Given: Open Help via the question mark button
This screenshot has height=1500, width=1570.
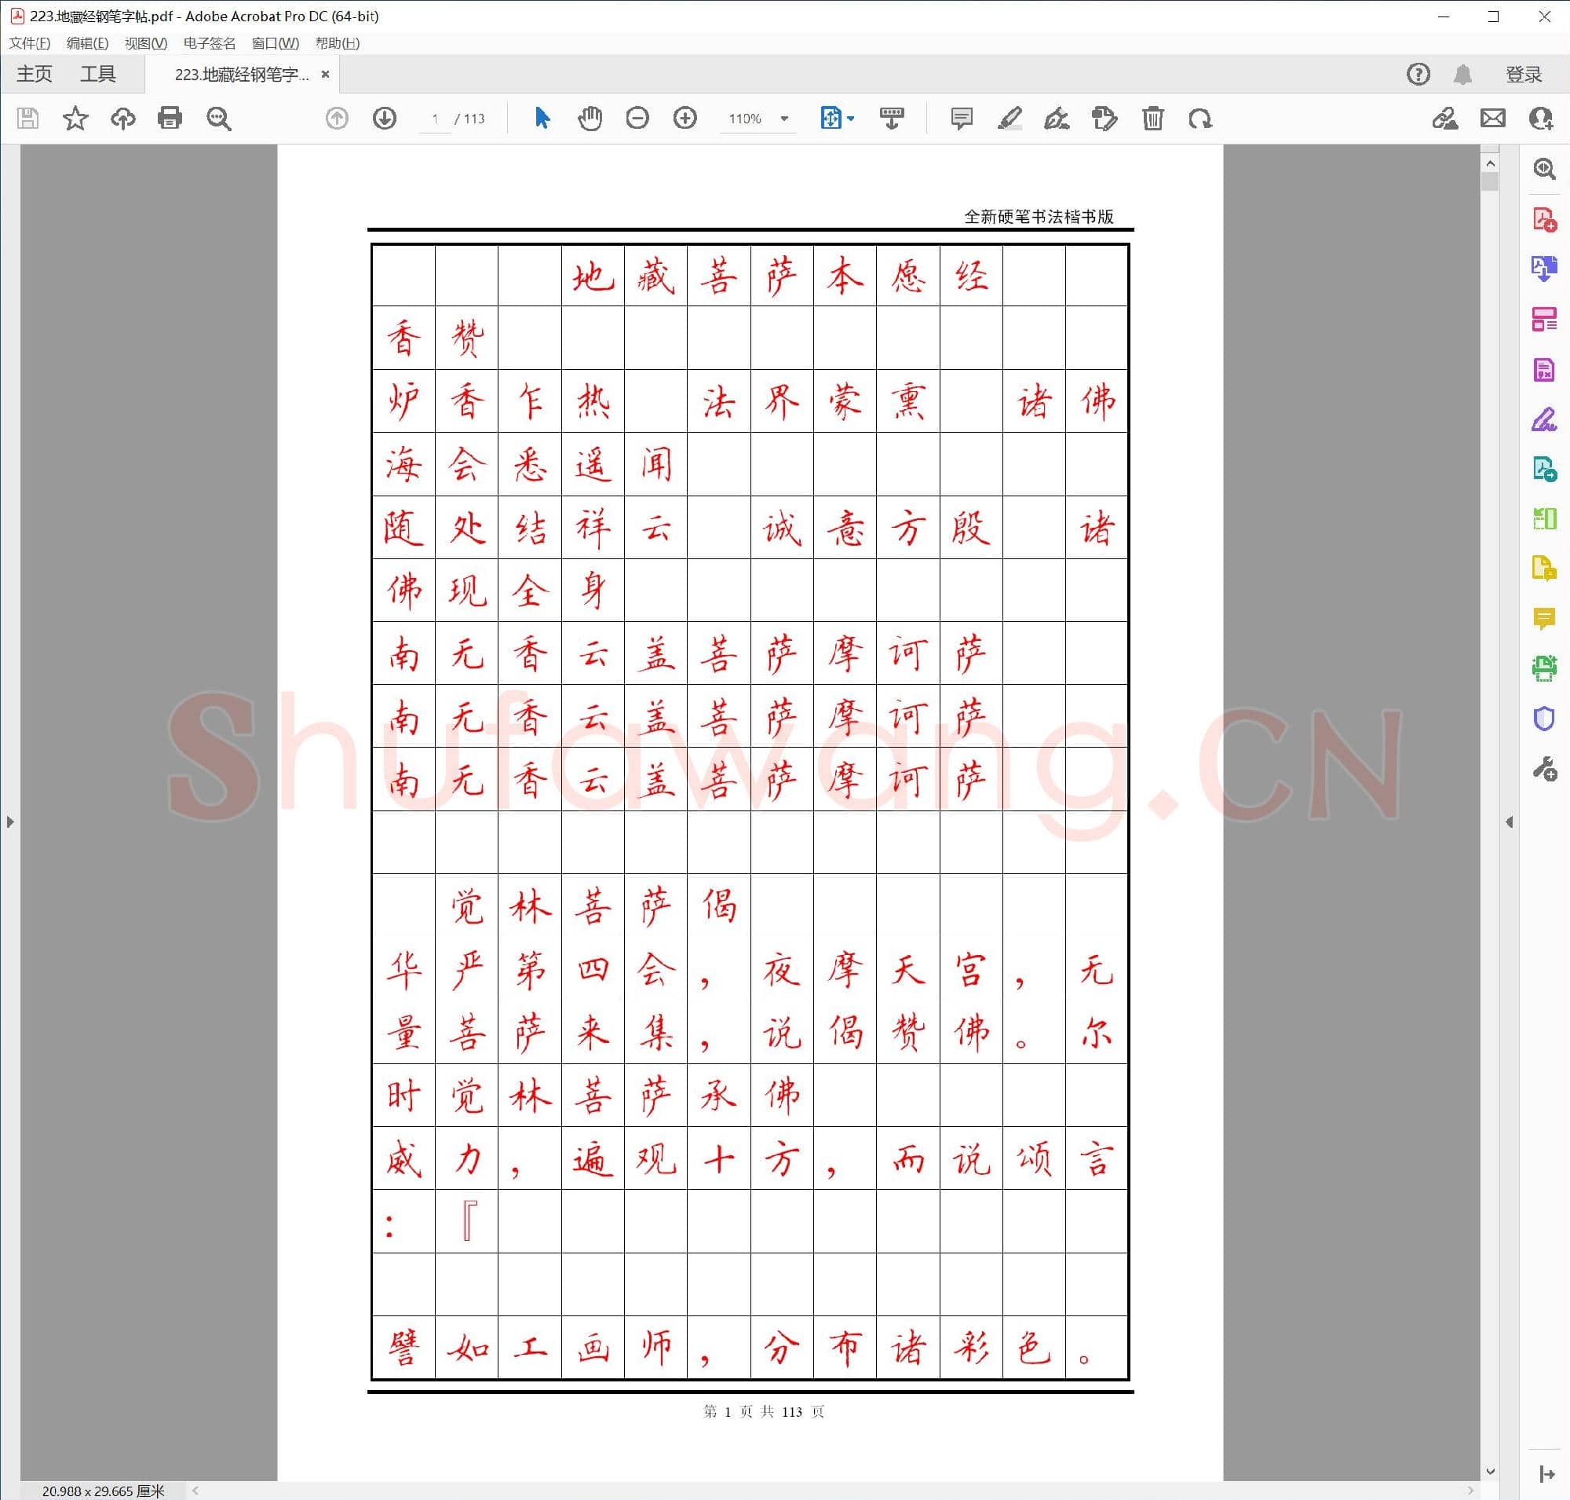Looking at the screenshot, I should tap(1418, 75).
